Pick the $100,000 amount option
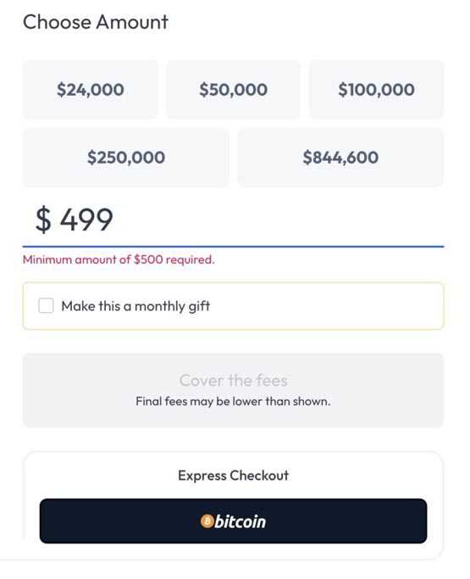 click(x=376, y=89)
